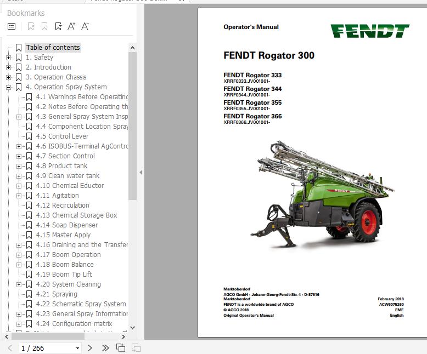
Task: Open 4.15 Master Apply bookmark
Action: [x=63, y=235]
